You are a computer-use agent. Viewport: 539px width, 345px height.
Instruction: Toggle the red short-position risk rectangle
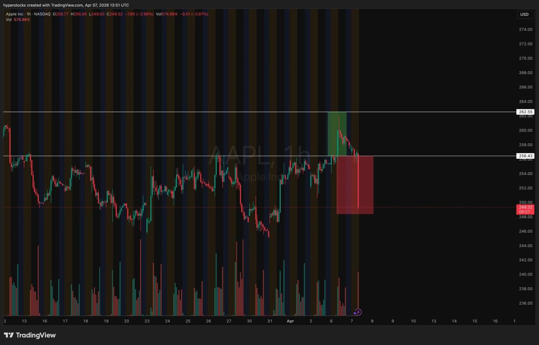pyautogui.click(x=355, y=185)
